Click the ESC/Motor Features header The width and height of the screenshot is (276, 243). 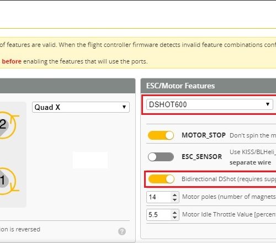181,86
